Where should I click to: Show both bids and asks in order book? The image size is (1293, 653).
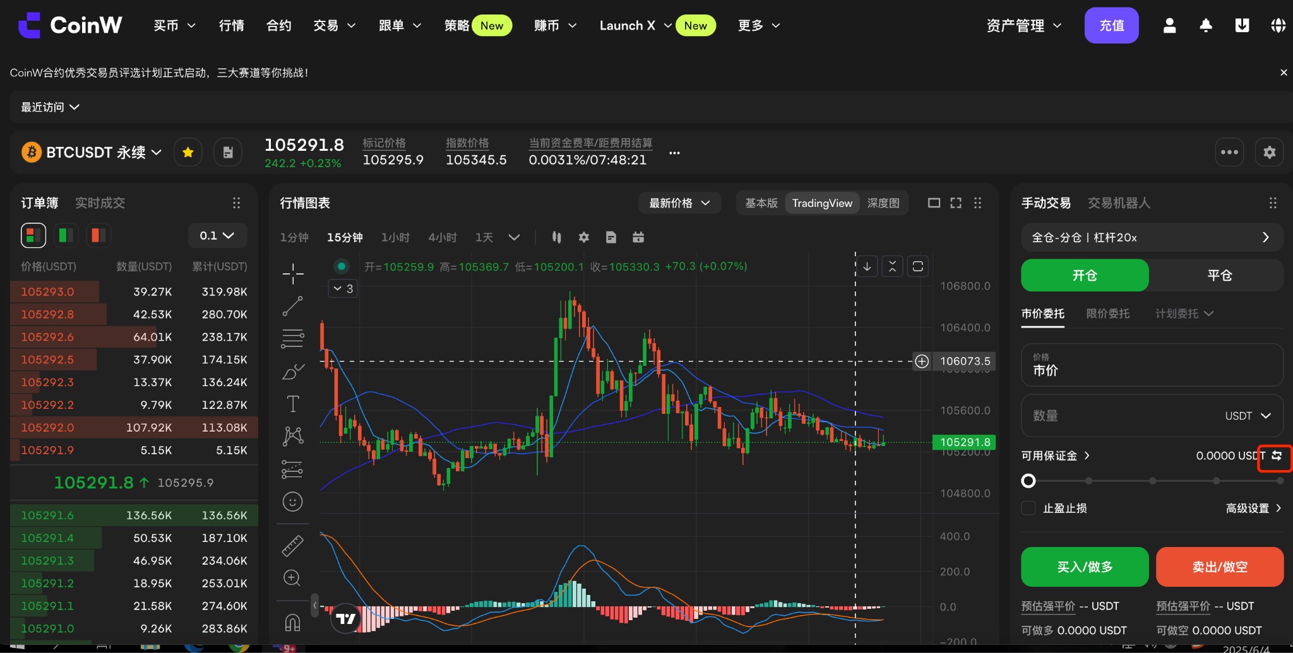pos(33,235)
